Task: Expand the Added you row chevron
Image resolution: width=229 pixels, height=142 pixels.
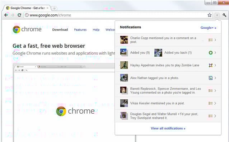Action: pyautogui.click(x=215, y=53)
